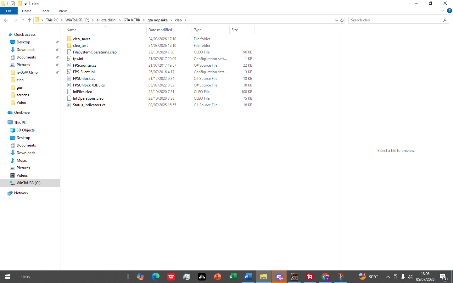The height and width of the screenshot is (283, 453).
Task: Click New Folder quick access toolbar icon
Action: [20, 4]
